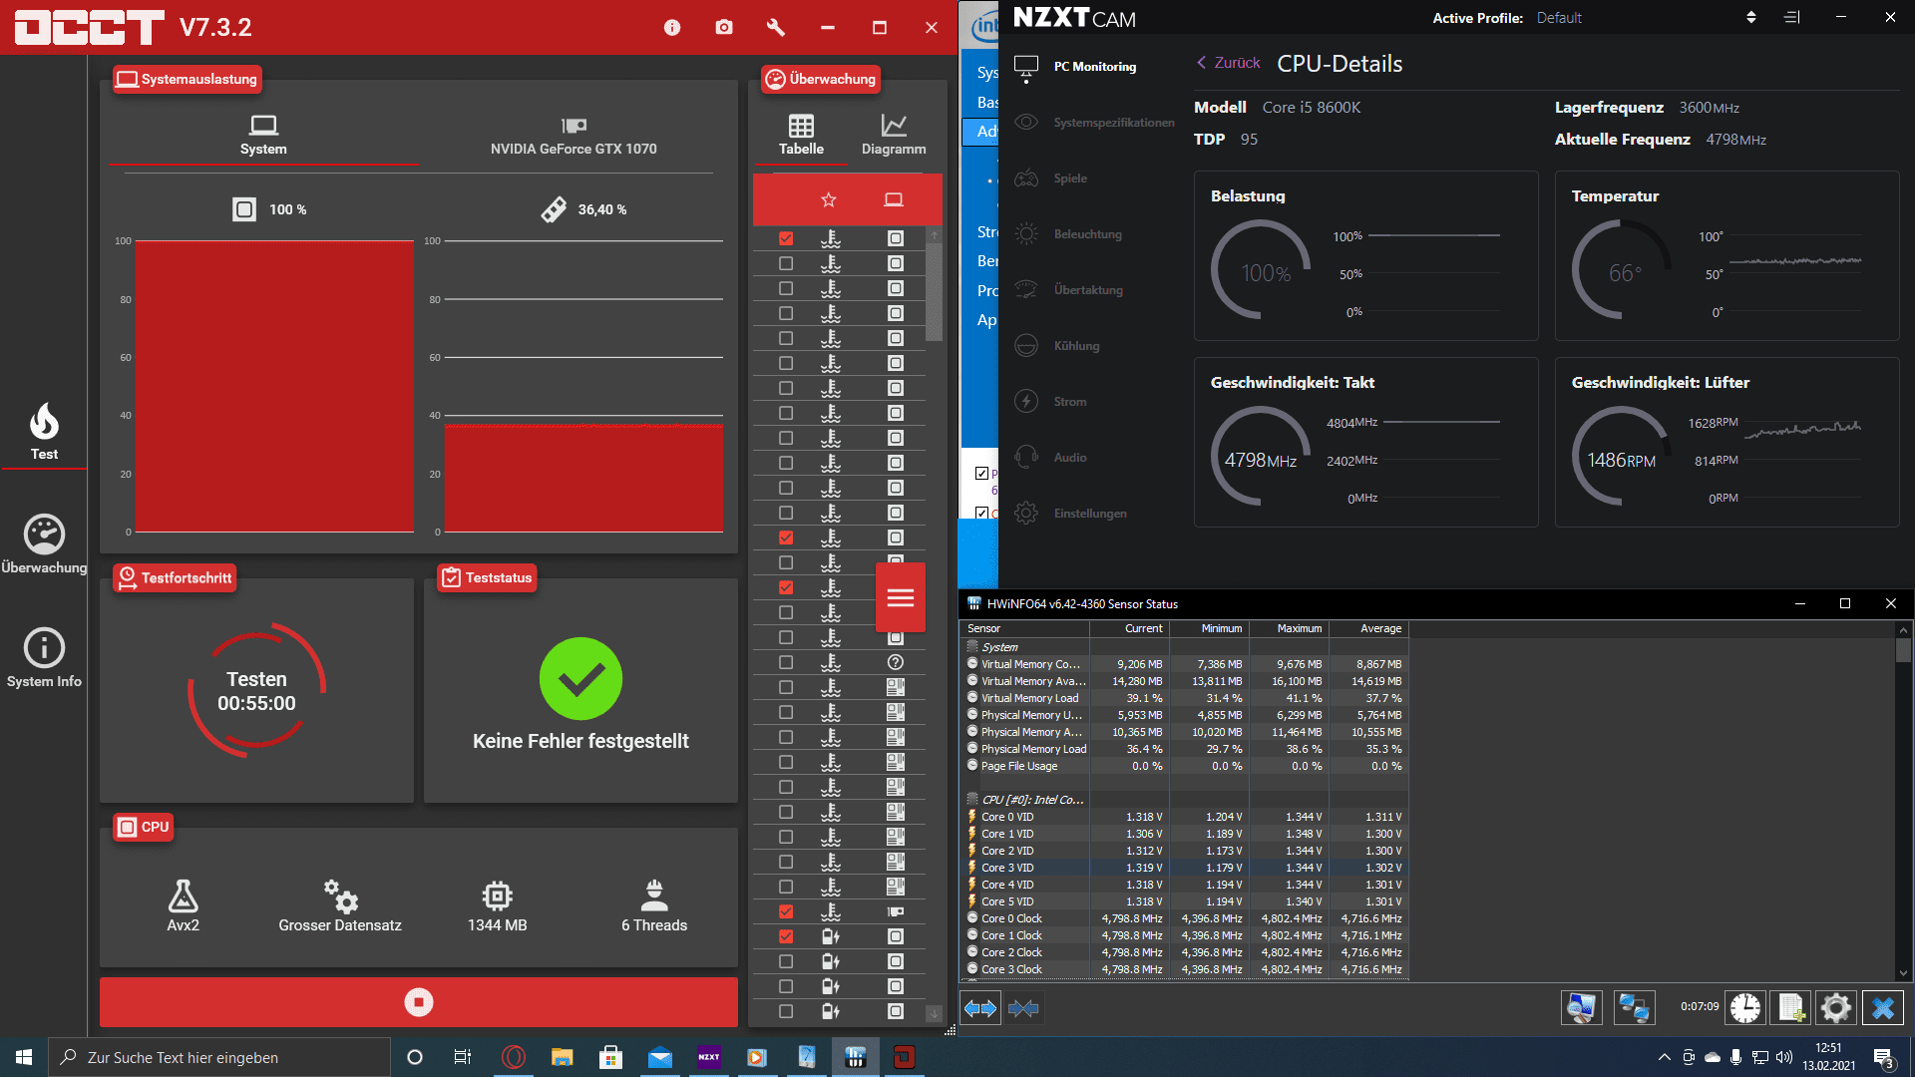The width and height of the screenshot is (1915, 1077).
Task: Click the OCCT Test flame icon
Action: [44, 425]
